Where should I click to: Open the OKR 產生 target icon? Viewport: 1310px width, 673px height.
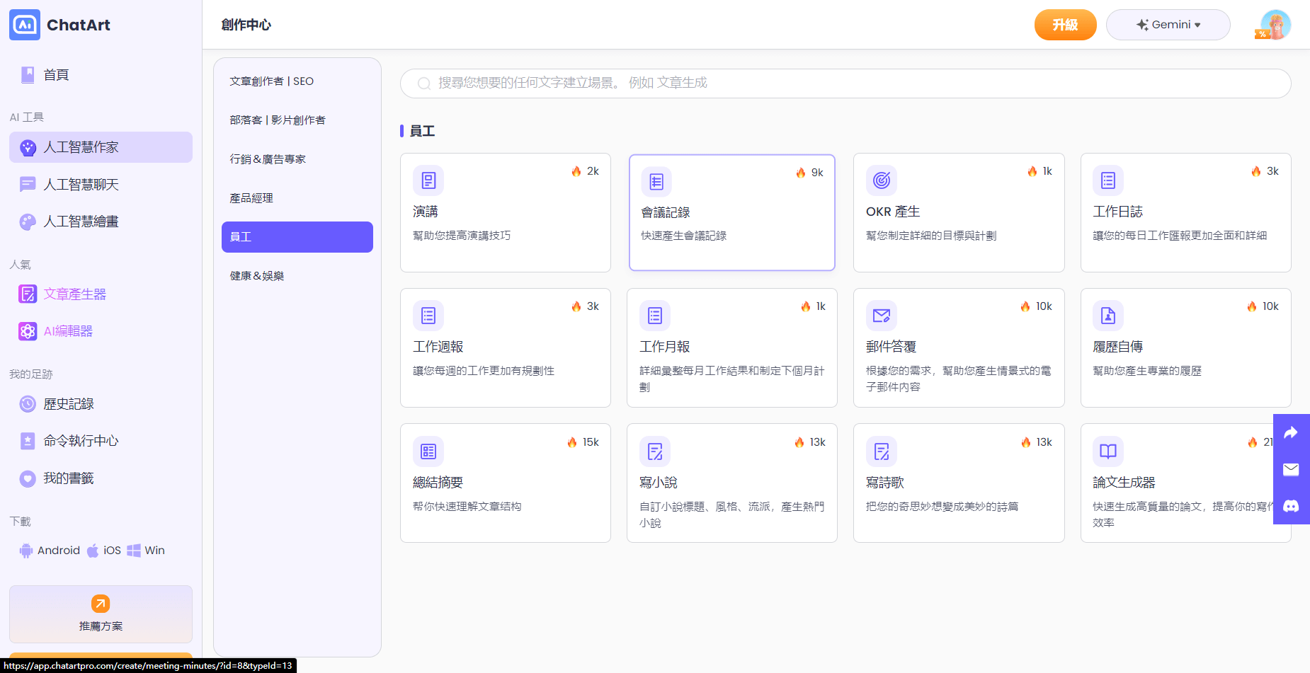[x=882, y=180]
